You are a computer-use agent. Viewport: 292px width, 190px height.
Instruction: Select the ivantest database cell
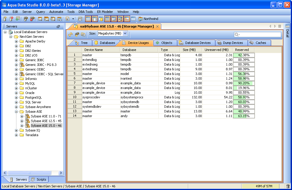point(139,78)
